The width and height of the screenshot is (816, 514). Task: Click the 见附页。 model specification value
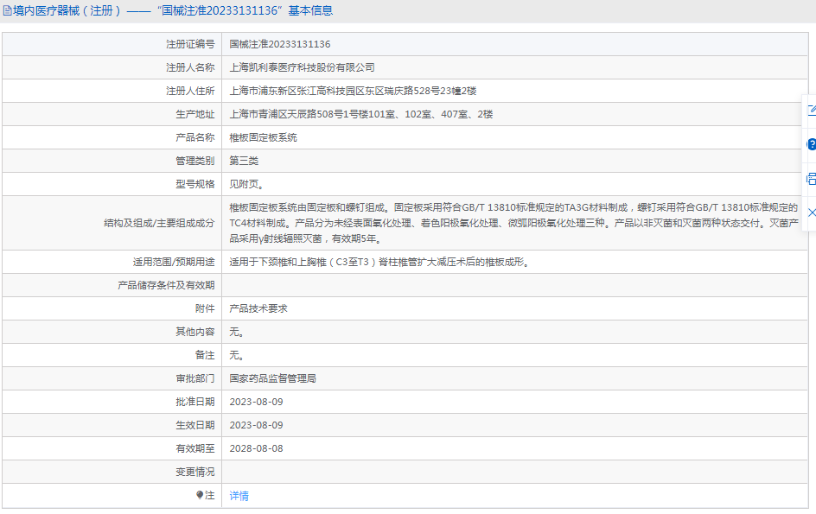pyautogui.click(x=246, y=184)
